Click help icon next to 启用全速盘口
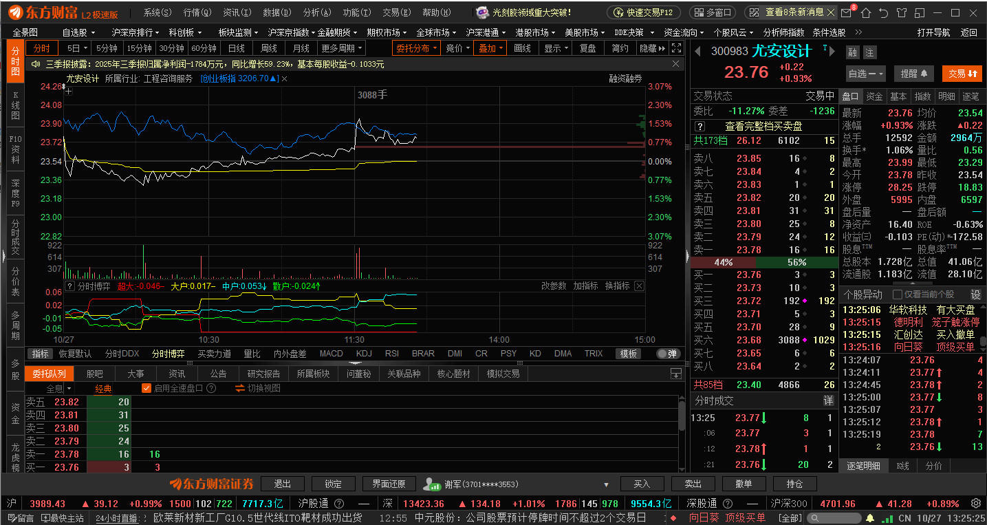This screenshot has height=525, width=987. pyautogui.click(x=211, y=388)
